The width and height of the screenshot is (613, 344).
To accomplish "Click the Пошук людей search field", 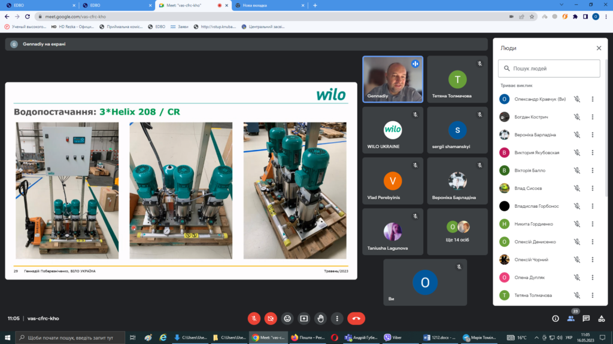I will (549, 68).
